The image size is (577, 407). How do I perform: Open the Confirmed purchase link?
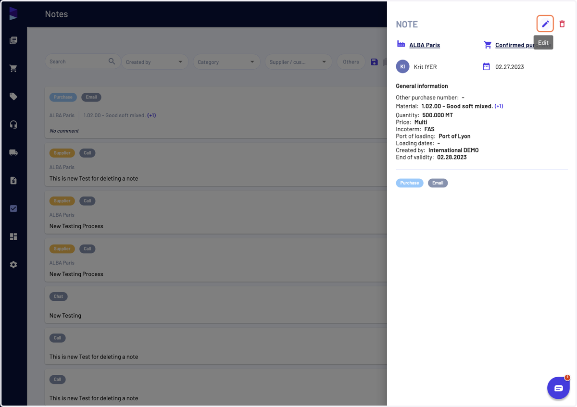(523, 45)
